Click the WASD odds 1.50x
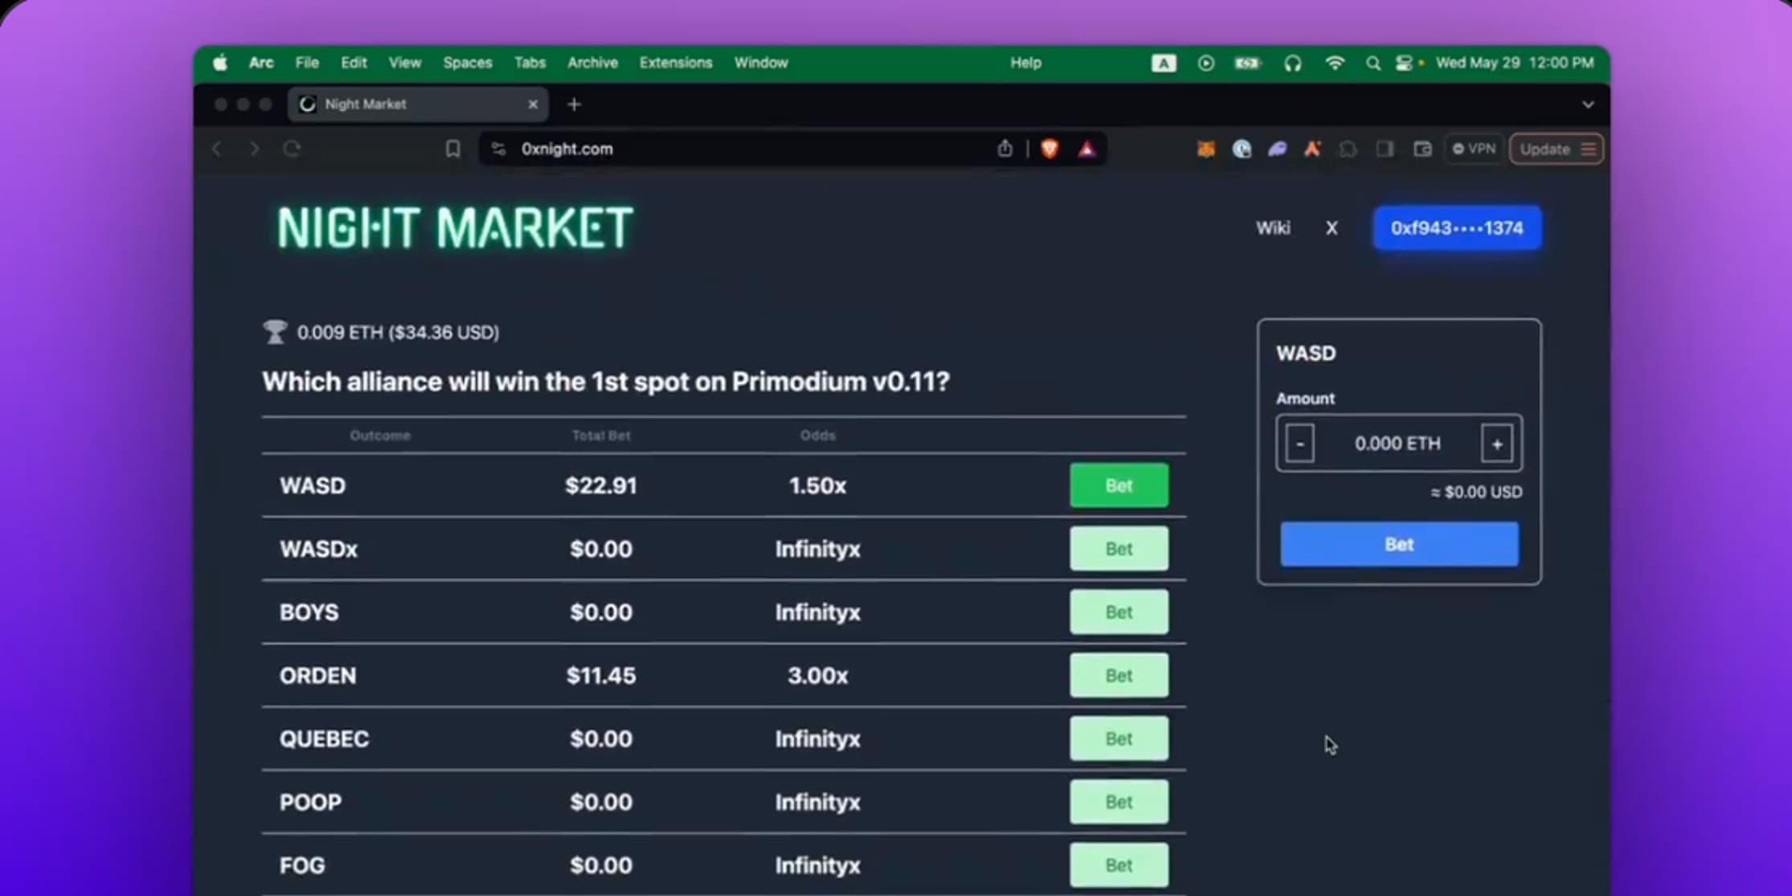 (x=817, y=485)
